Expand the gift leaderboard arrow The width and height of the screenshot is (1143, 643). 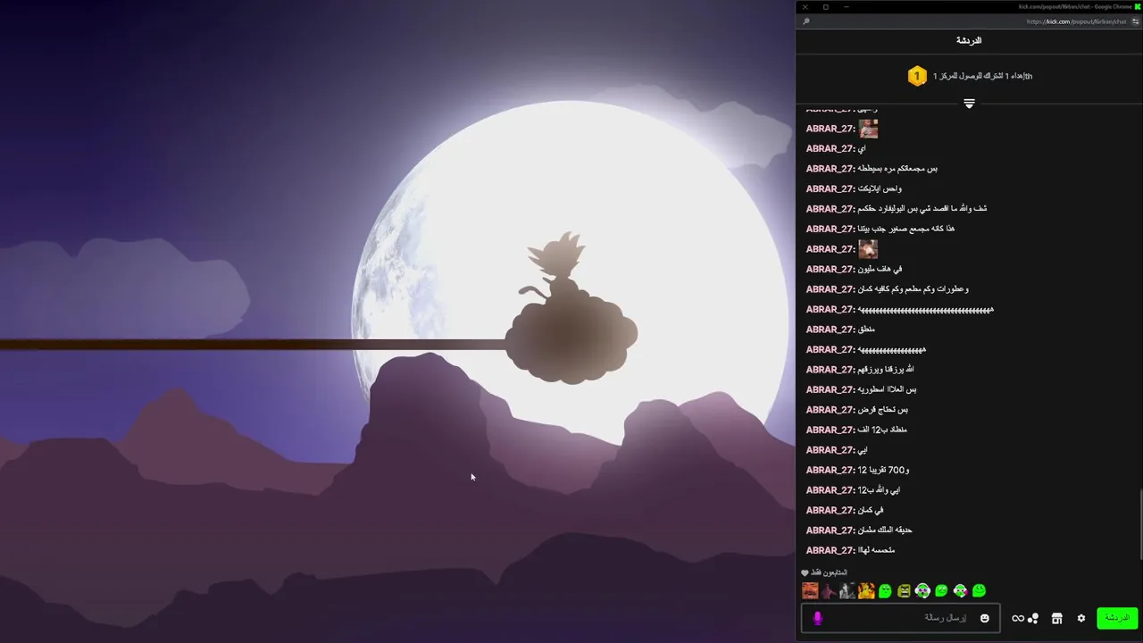click(969, 104)
